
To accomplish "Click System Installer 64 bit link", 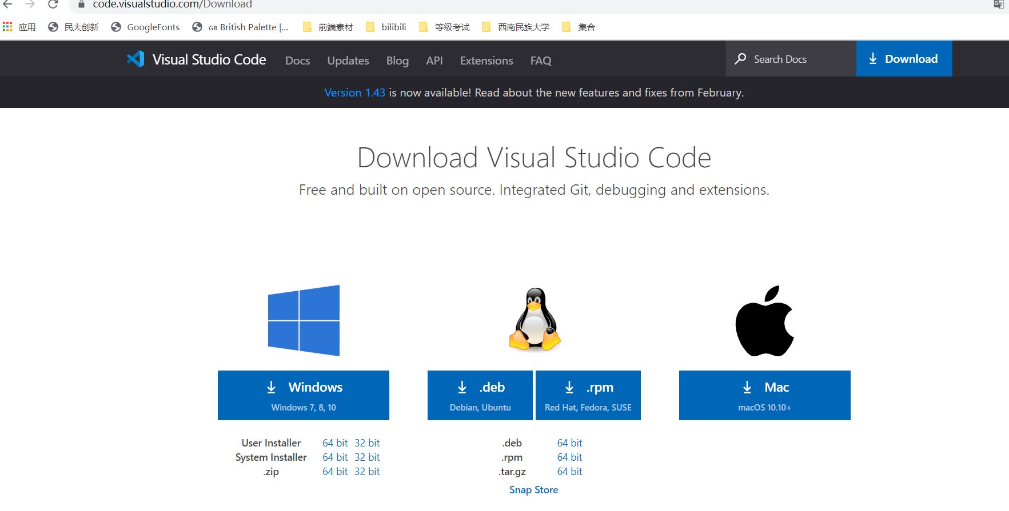I will click(335, 457).
